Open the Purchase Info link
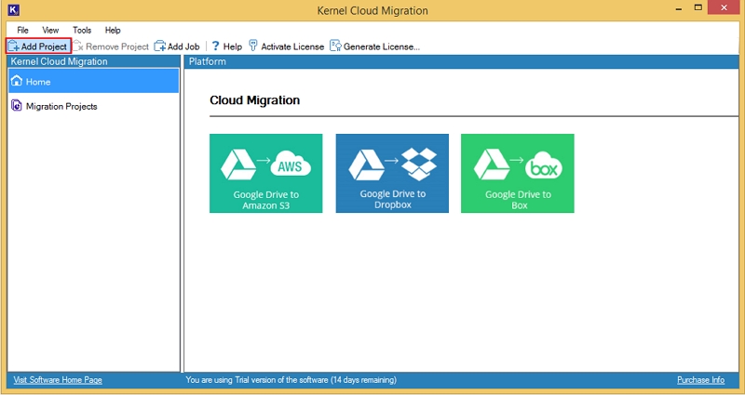The width and height of the screenshot is (745, 395). click(x=701, y=380)
